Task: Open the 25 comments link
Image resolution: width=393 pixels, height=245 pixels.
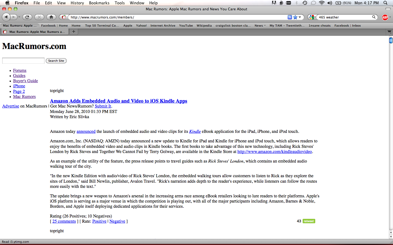Action: [x=64, y=221]
